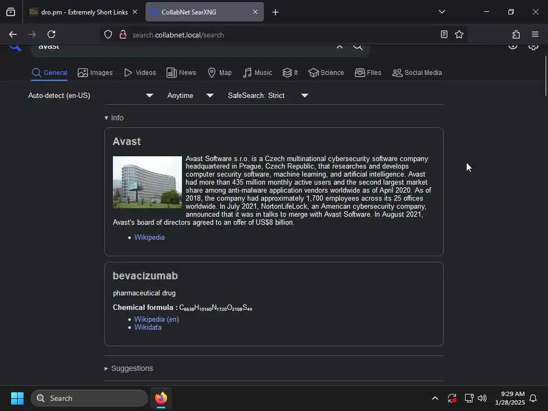Image resolution: width=548 pixels, height=411 pixels.
Task: Click the forward navigation arrow
Action: (32, 34)
